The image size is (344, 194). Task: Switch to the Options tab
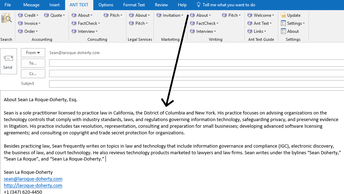(x=106, y=5)
